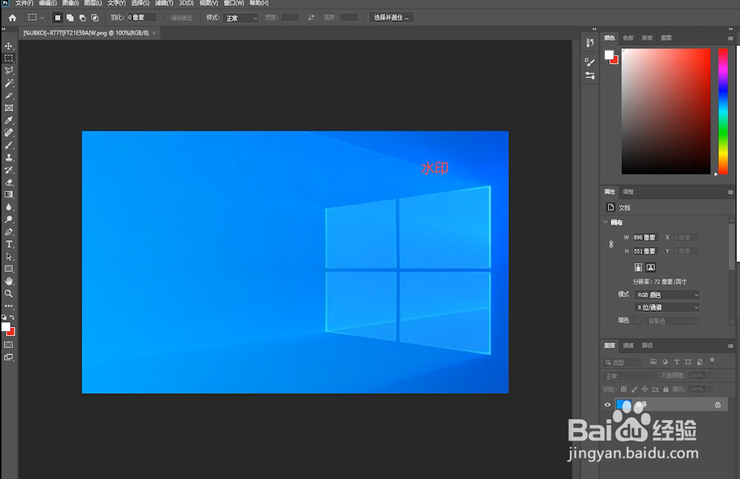Select the Dodge tool
The image size is (740, 479).
point(9,220)
